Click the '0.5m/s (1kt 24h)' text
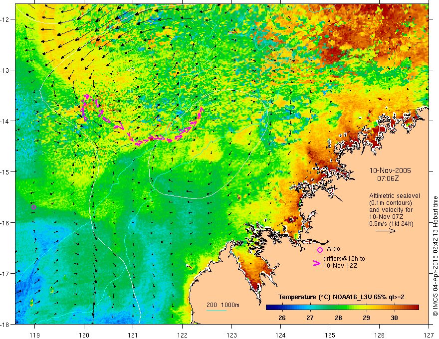This screenshot has width=439, height=339. click(392, 223)
